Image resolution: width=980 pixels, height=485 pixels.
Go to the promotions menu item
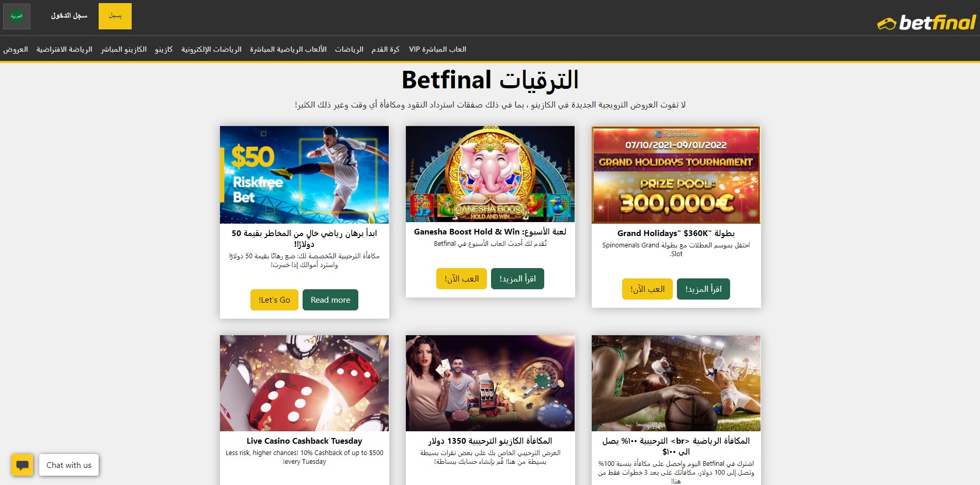click(15, 49)
